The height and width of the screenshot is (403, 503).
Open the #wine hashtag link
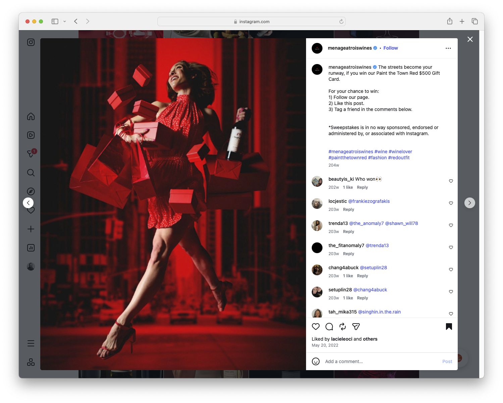(x=381, y=151)
